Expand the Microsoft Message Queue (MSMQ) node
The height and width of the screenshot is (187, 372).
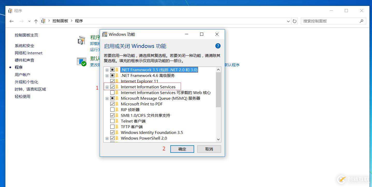107,98
